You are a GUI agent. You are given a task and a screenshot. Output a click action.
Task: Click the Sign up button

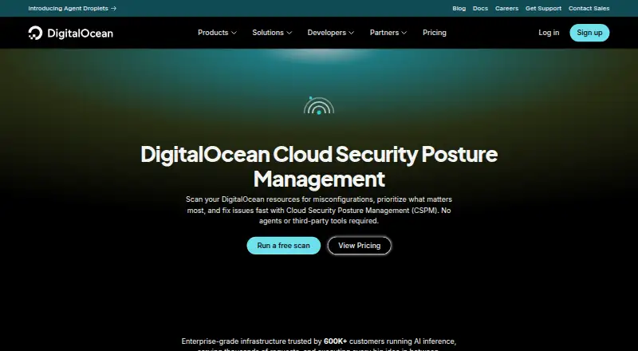[589, 33]
